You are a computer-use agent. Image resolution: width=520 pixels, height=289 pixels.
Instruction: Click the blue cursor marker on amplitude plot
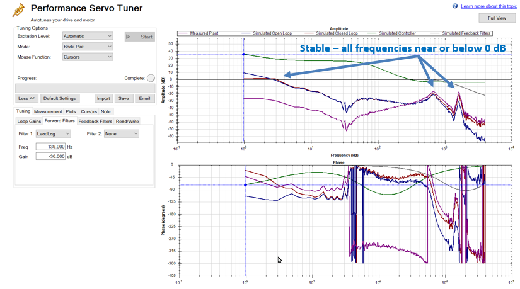(244, 54)
